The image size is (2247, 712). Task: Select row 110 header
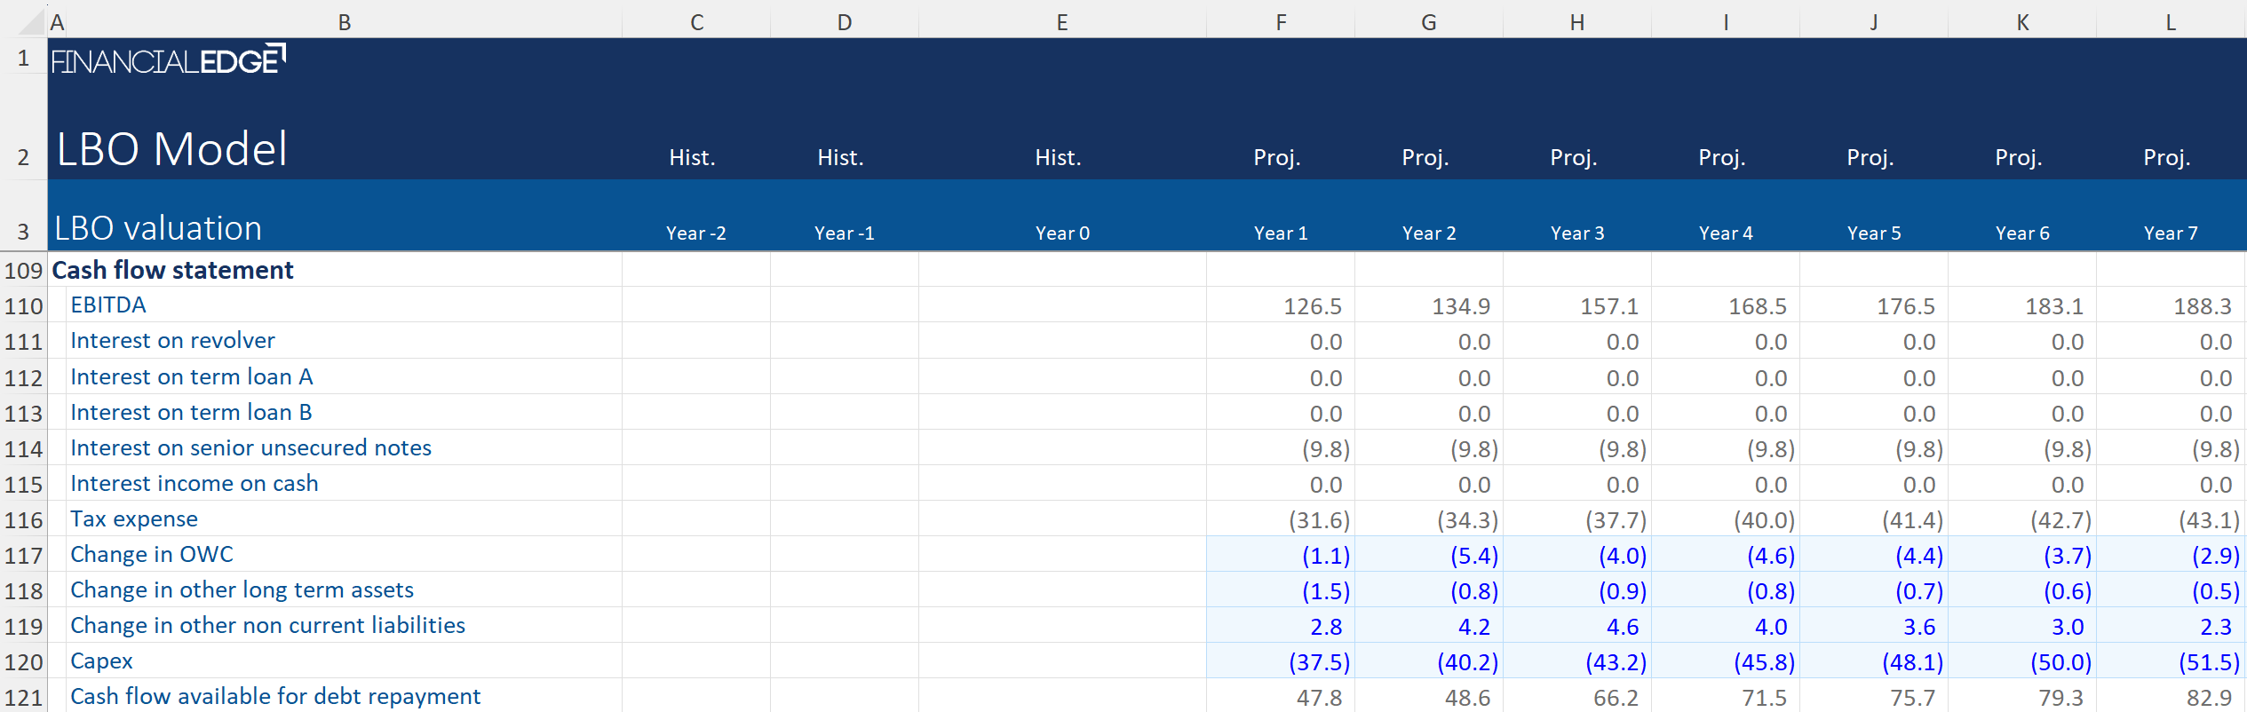[x=23, y=306]
